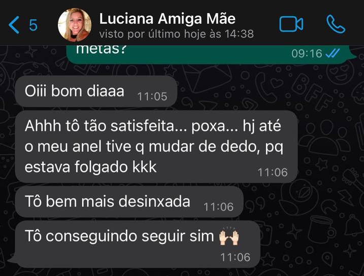Start a voice call via phone icon
The width and height of the screenshot is (364, 276).
pos(336,24)
